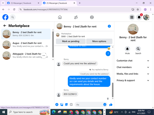The width and height of the screenshot is (154, 115).
Task: Open options ellipsis on Abbygayle conversation
Action: (44, 56)
